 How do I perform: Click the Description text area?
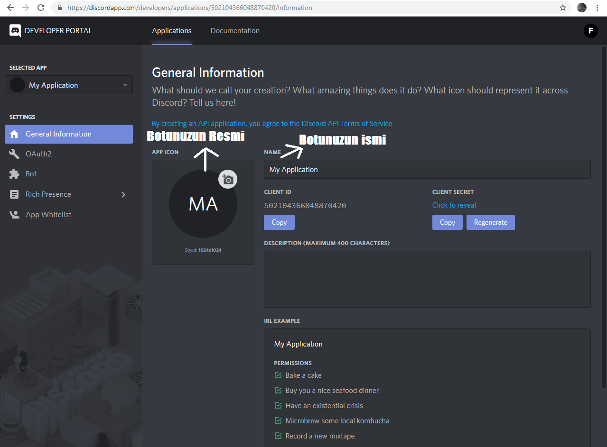click(427, 279)
